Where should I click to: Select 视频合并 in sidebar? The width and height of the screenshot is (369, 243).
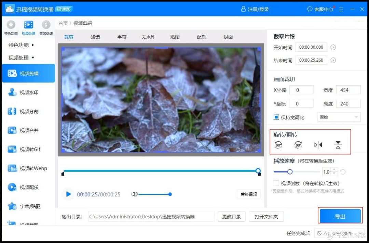click(28, 130)
